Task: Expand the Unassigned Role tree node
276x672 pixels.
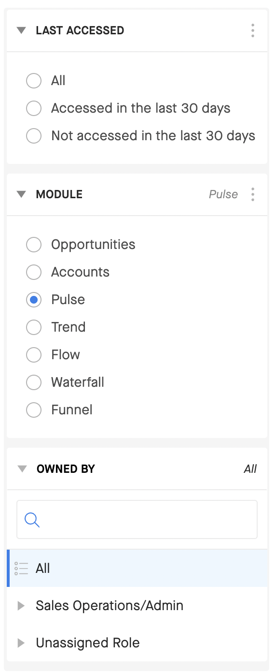Action: [x=21, y=643]
